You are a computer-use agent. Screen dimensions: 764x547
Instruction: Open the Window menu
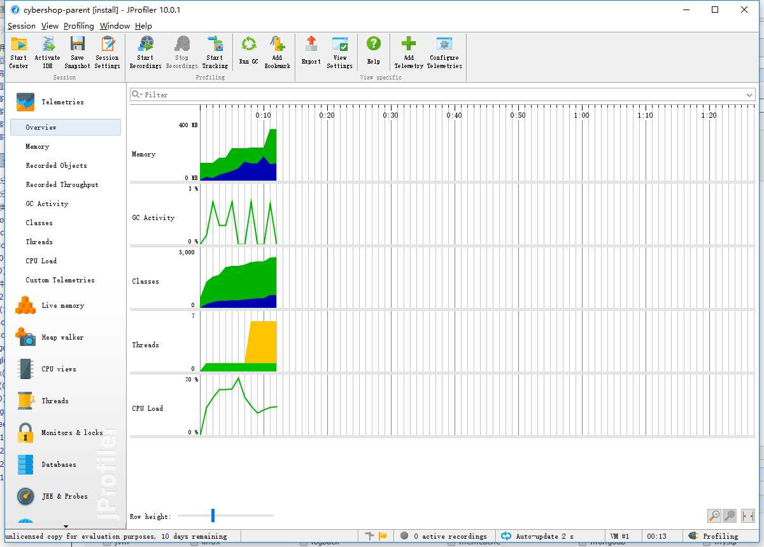click(115, 26)
